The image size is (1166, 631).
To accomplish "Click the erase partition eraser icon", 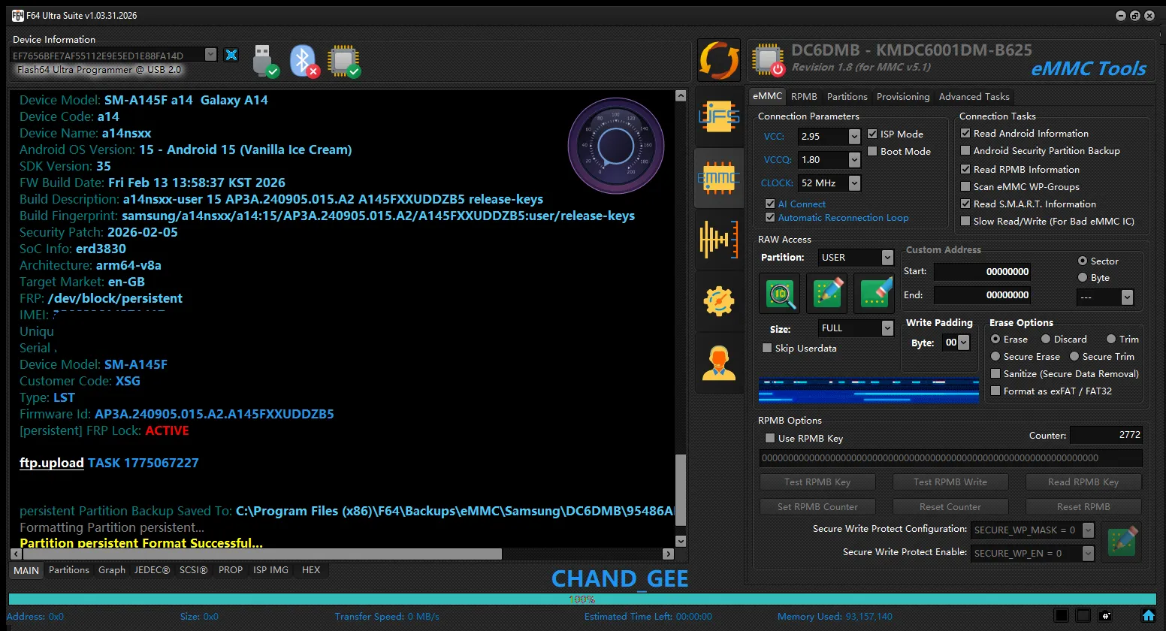I will pos(874,293).
